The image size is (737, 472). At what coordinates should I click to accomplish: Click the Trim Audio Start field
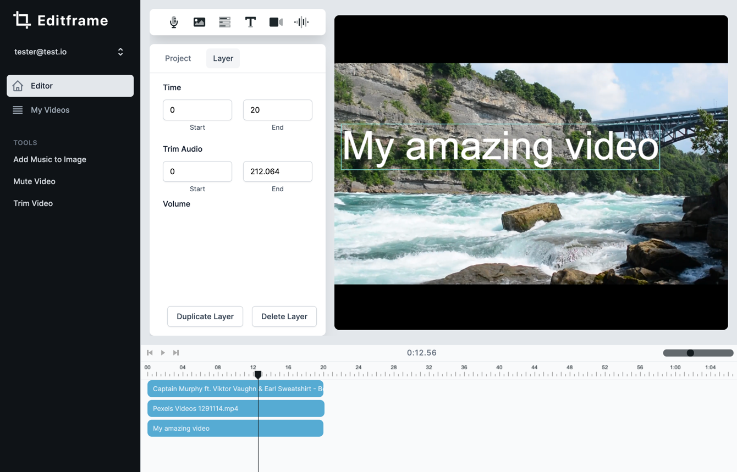[x=197, y=171]
